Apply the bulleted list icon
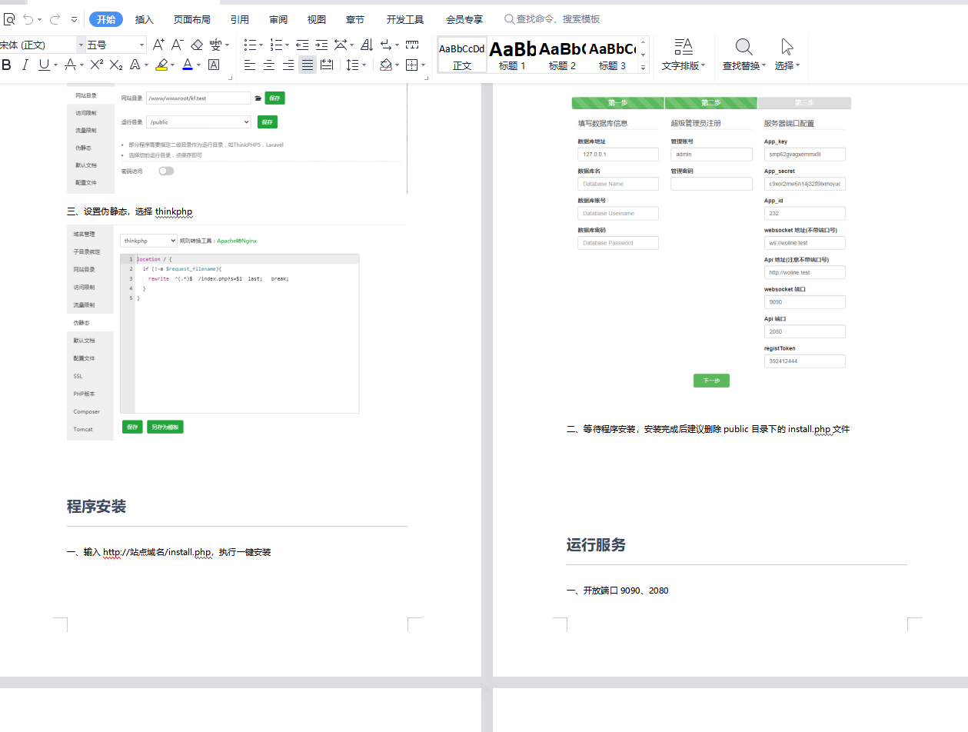 click(250, 45)
